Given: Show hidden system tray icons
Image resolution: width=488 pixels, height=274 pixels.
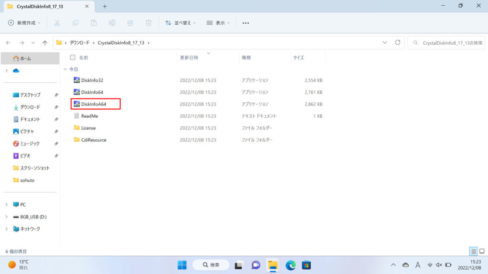Looking at the screenshot, I should (393, 265).
